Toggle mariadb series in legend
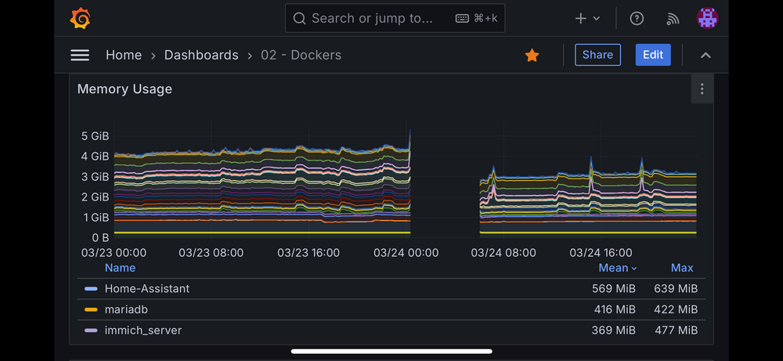 (126, 309)
